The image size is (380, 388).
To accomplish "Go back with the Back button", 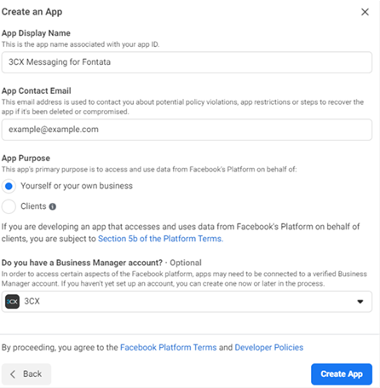I will click(x=26, y=374).
